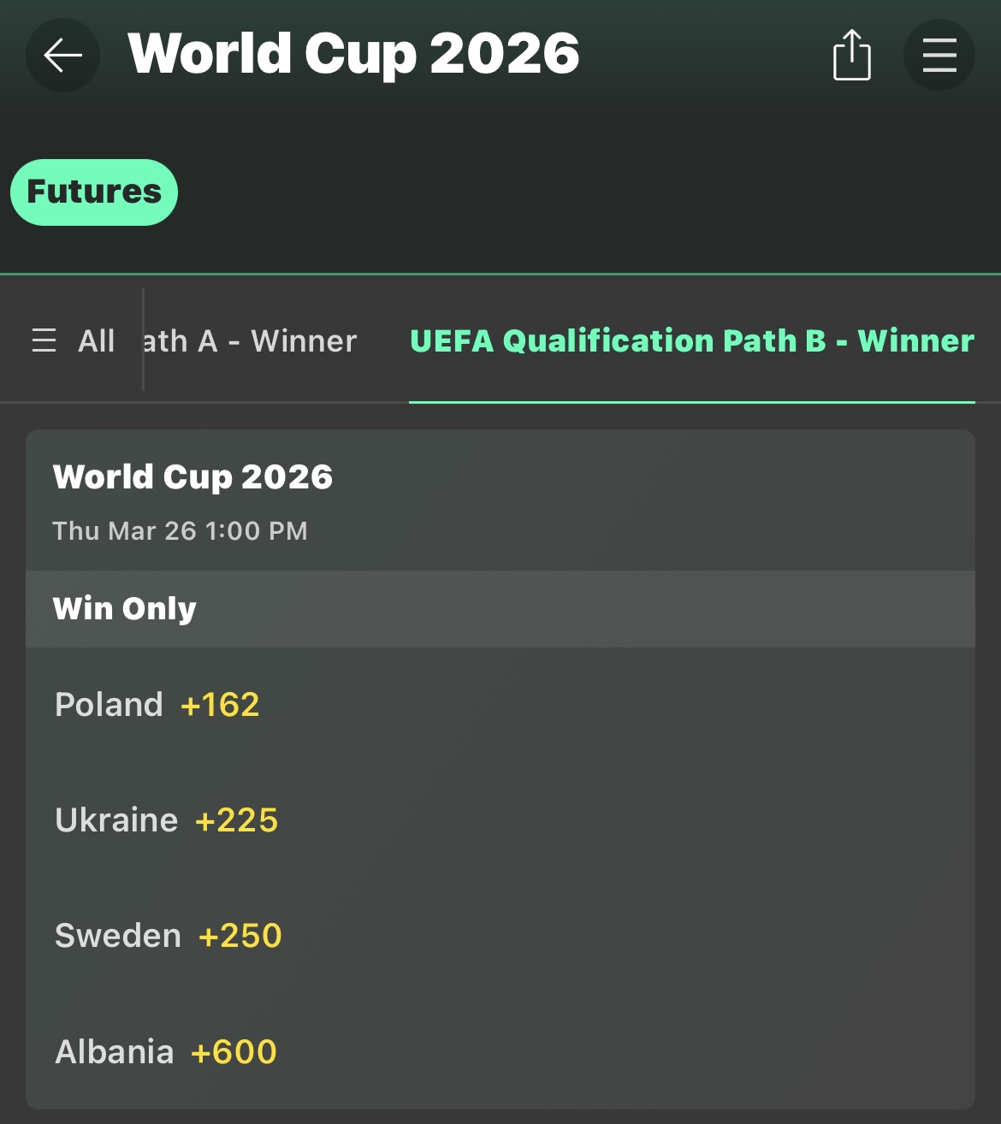This screenshot has height=1124, width=1001.
Task: Tap the World Cup 2026 page heading
Action: click(x=353, y=54)
